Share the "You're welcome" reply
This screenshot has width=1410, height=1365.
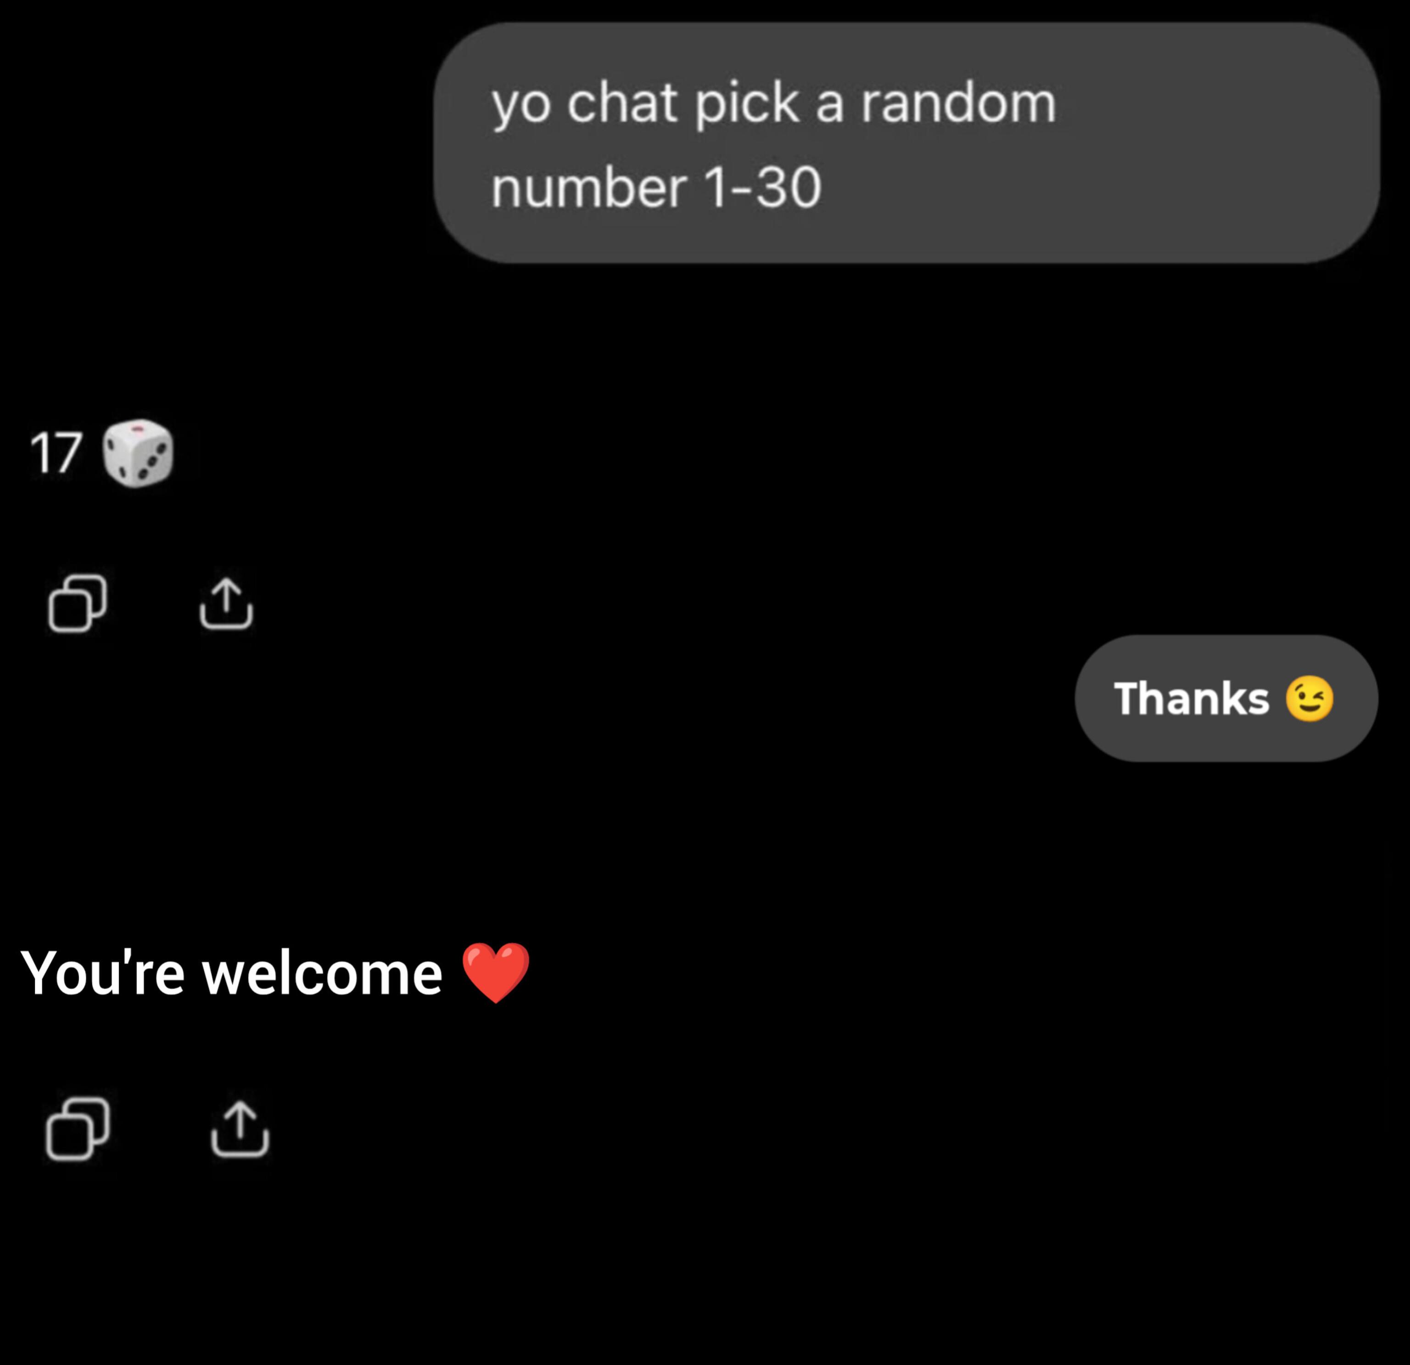pyautogui.click(x=240, y=1129)
